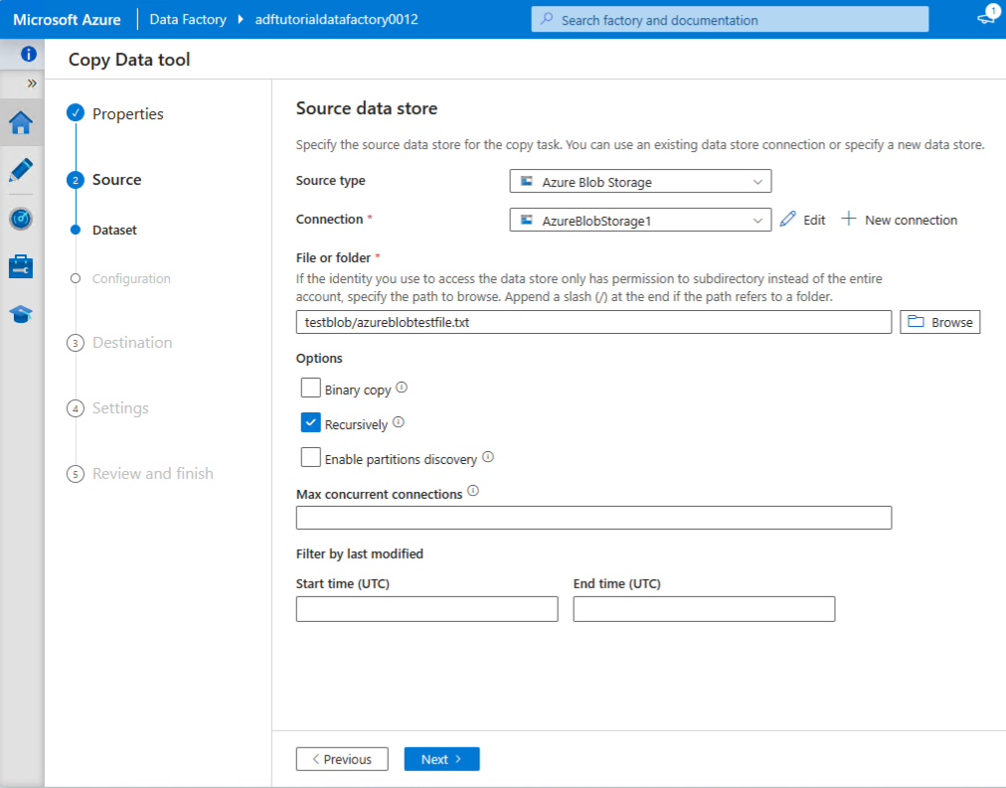
Task: Click the blue info icon at top left
Action: pyautogui.click(x=28, y=54)
